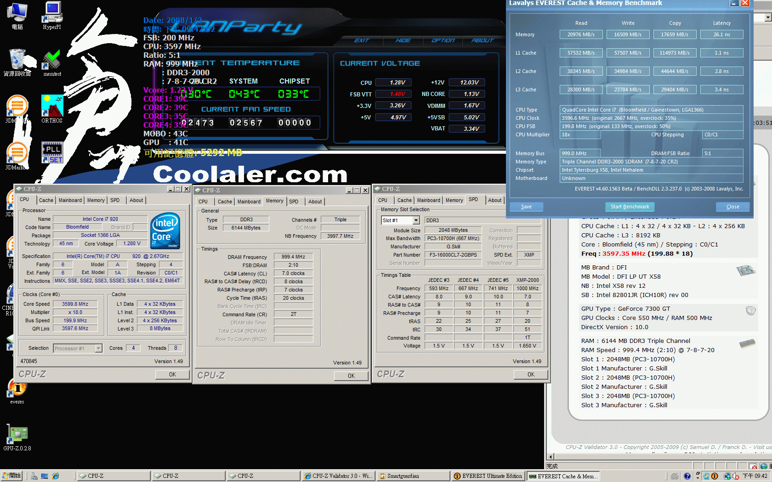Open the PLL SET desktop shortcut
Image resolution: width=772 pixels, height=482 pixels.
tap(52, 153)
